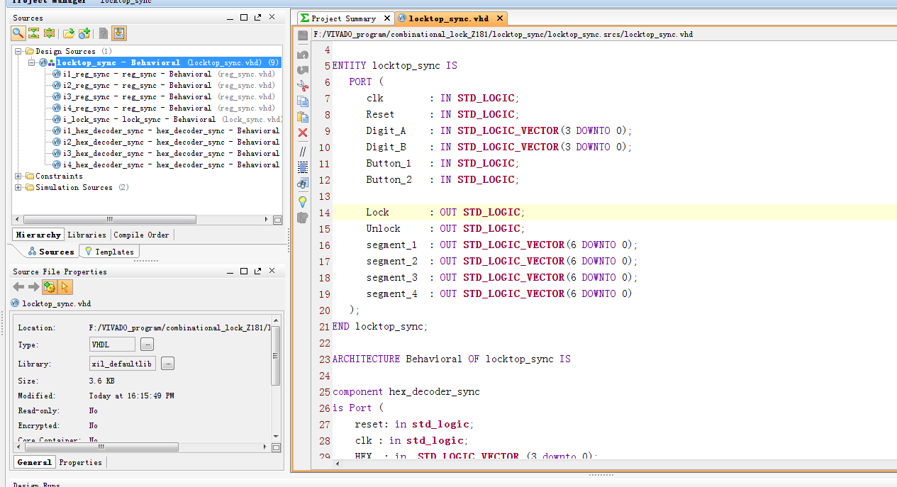
Task: Go back with left arrow in Source File Properties
Action: 19,287
